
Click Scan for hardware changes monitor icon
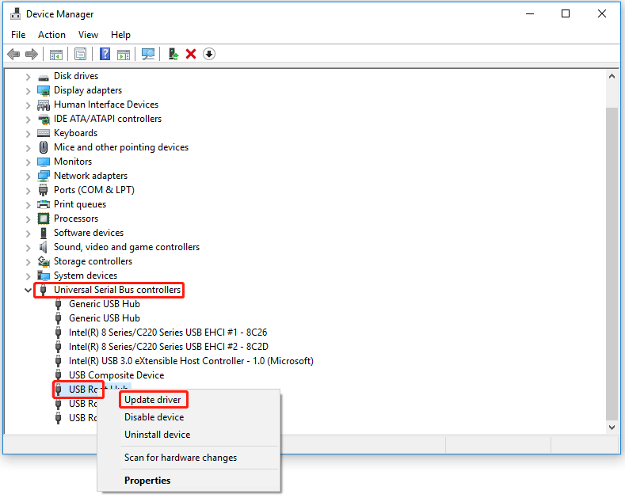(x=148, y=54)
